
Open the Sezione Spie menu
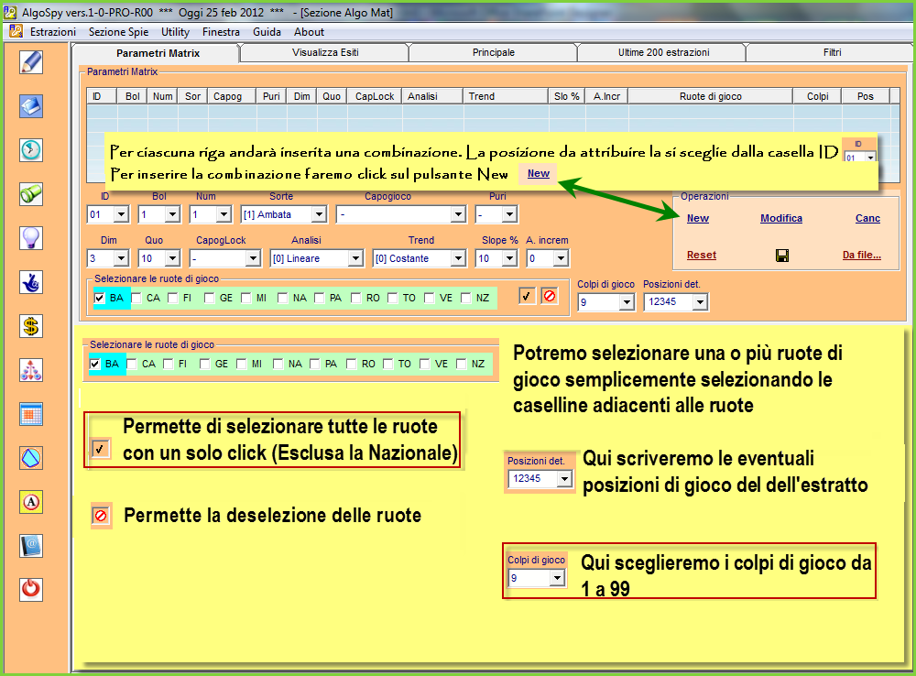[118, 31]
